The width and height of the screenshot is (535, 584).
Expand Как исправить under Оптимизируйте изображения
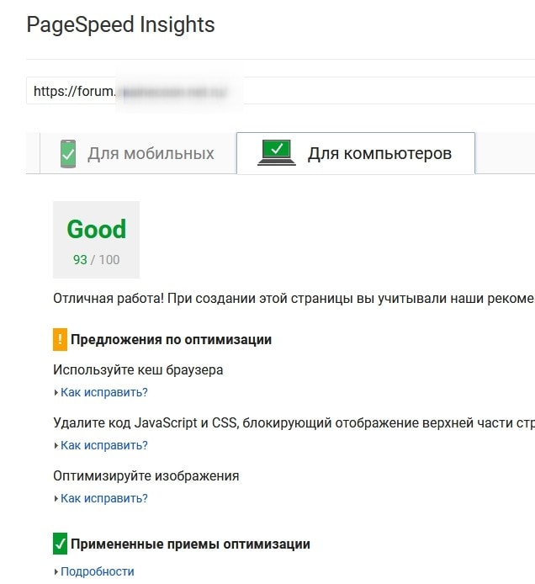(103, 498)
